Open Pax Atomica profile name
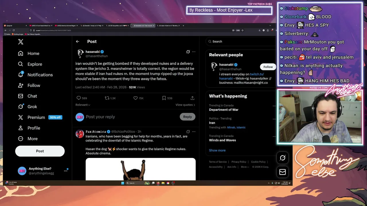 coord(96,132)
